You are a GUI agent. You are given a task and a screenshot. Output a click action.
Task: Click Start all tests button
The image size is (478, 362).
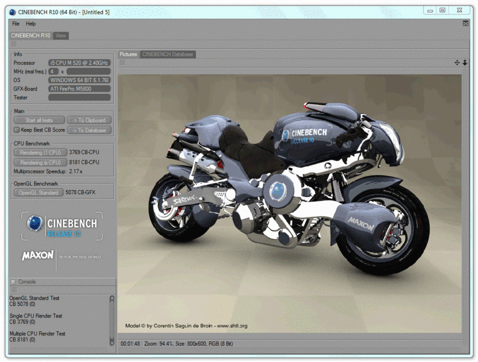click(39, 120)
